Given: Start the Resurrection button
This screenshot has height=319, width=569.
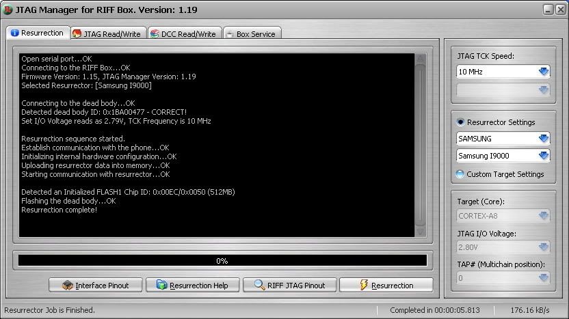Looking at the screenshot, I should (386, 286).
